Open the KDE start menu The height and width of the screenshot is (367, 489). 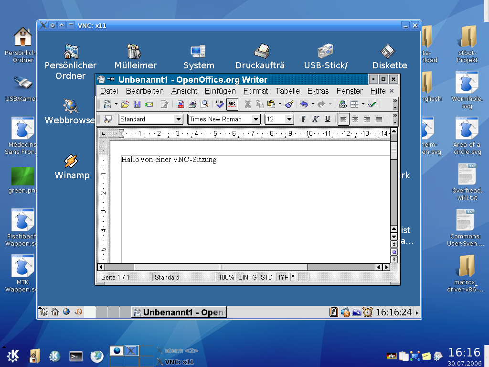(x=13, y=356)
